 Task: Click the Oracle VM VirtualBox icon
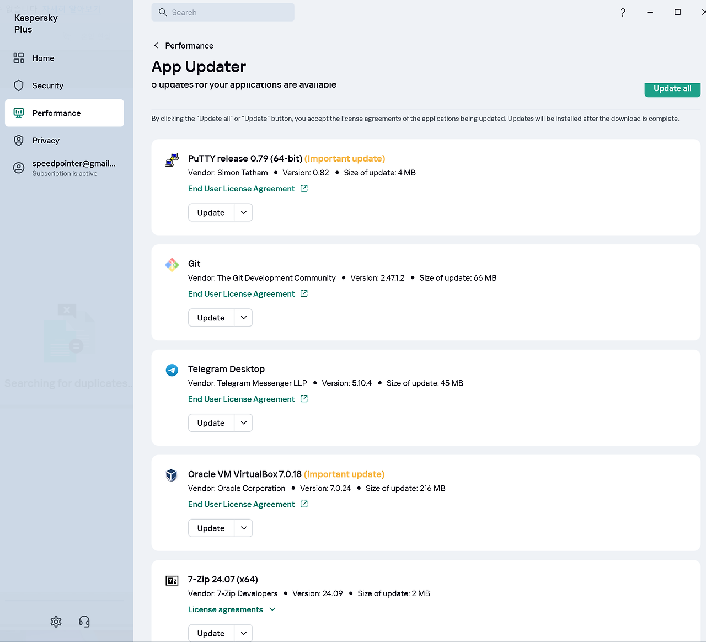pyautogui.click(x=172, y=475)
